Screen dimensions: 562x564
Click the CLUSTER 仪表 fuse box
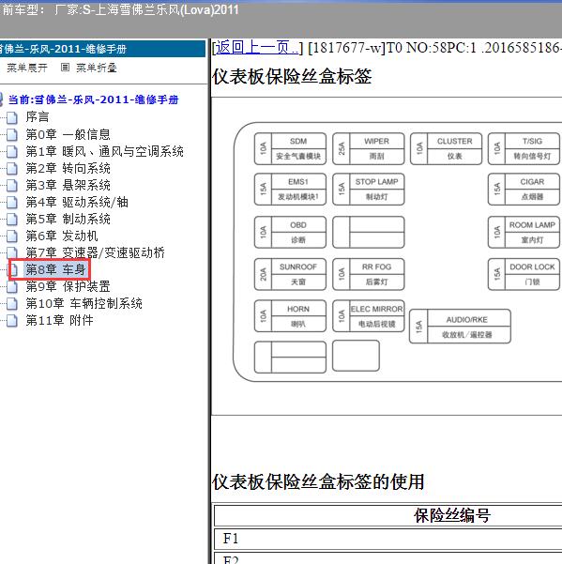(446, 149)
